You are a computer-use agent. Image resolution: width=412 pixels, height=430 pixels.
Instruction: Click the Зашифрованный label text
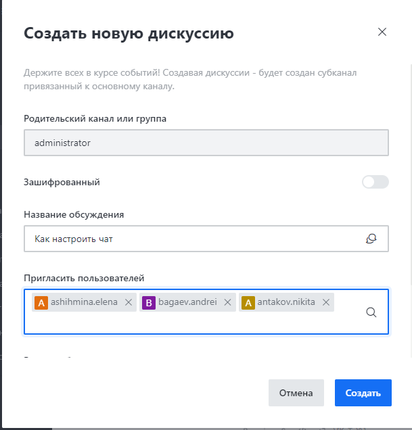click(62, 182)
